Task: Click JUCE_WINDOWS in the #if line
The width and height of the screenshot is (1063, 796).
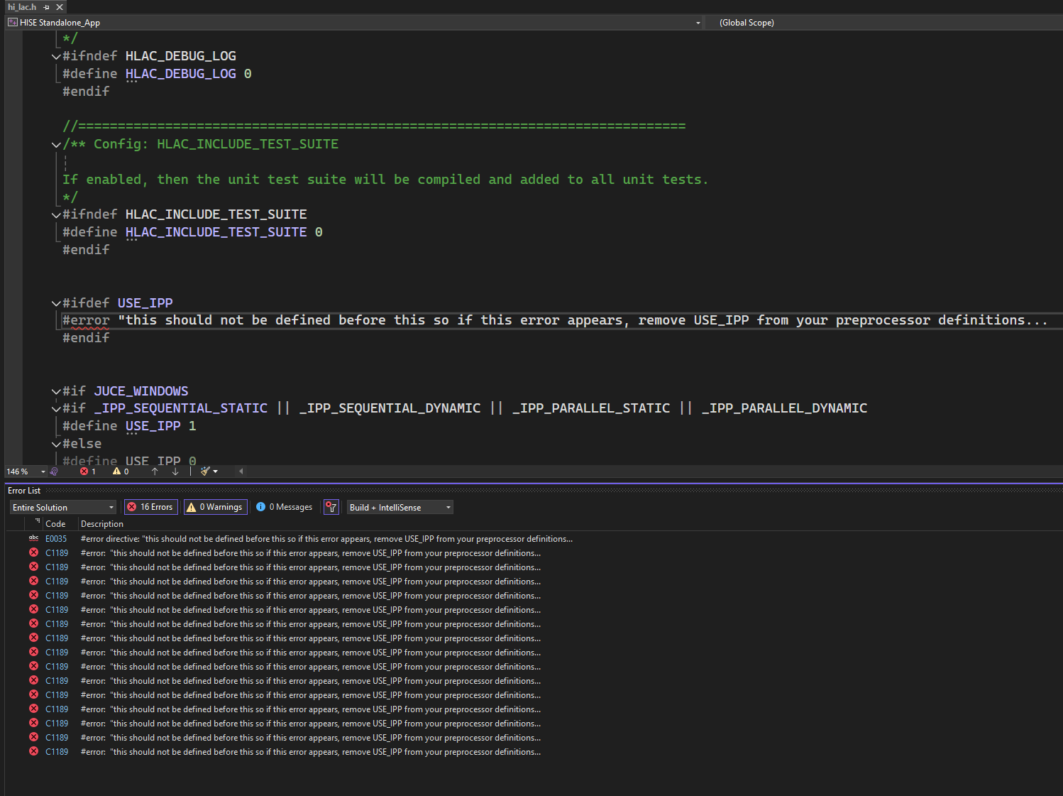Action: click(141, 391)
